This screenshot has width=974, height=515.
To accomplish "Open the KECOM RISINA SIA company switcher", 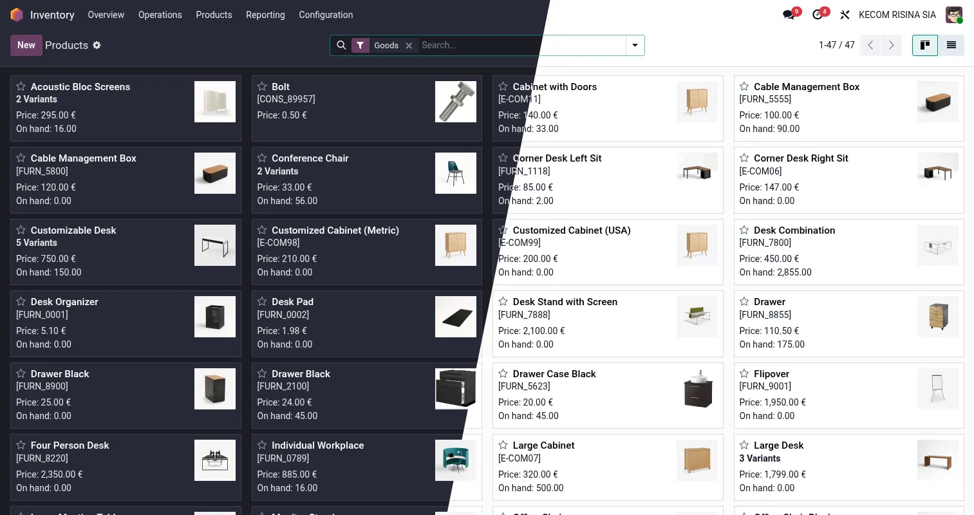I will [897, 15].
